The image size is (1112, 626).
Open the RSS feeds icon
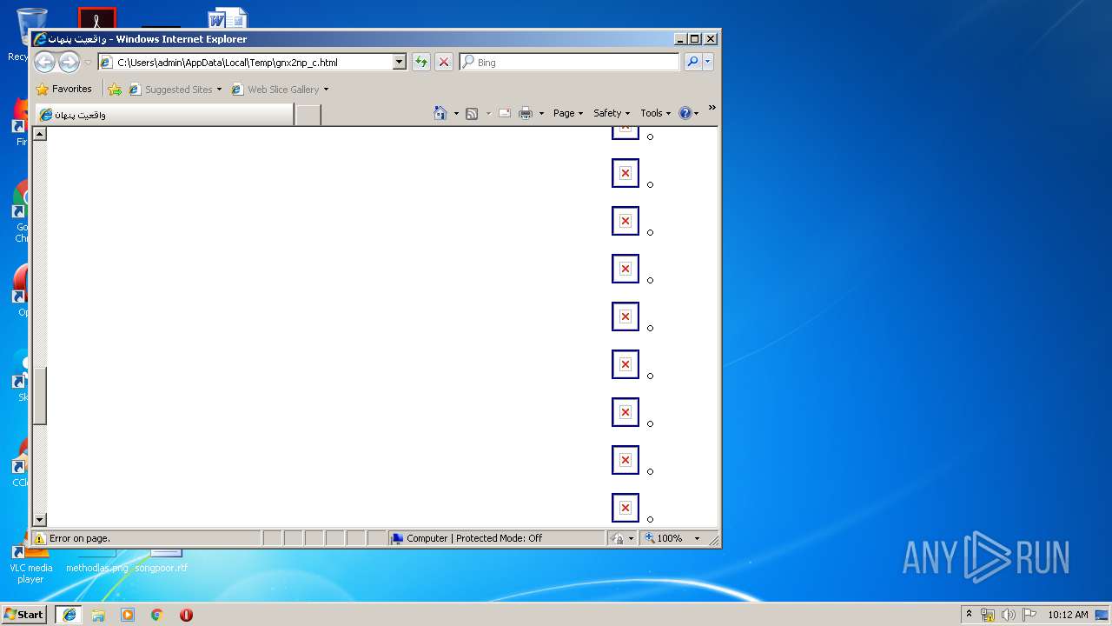pos(472,113)
